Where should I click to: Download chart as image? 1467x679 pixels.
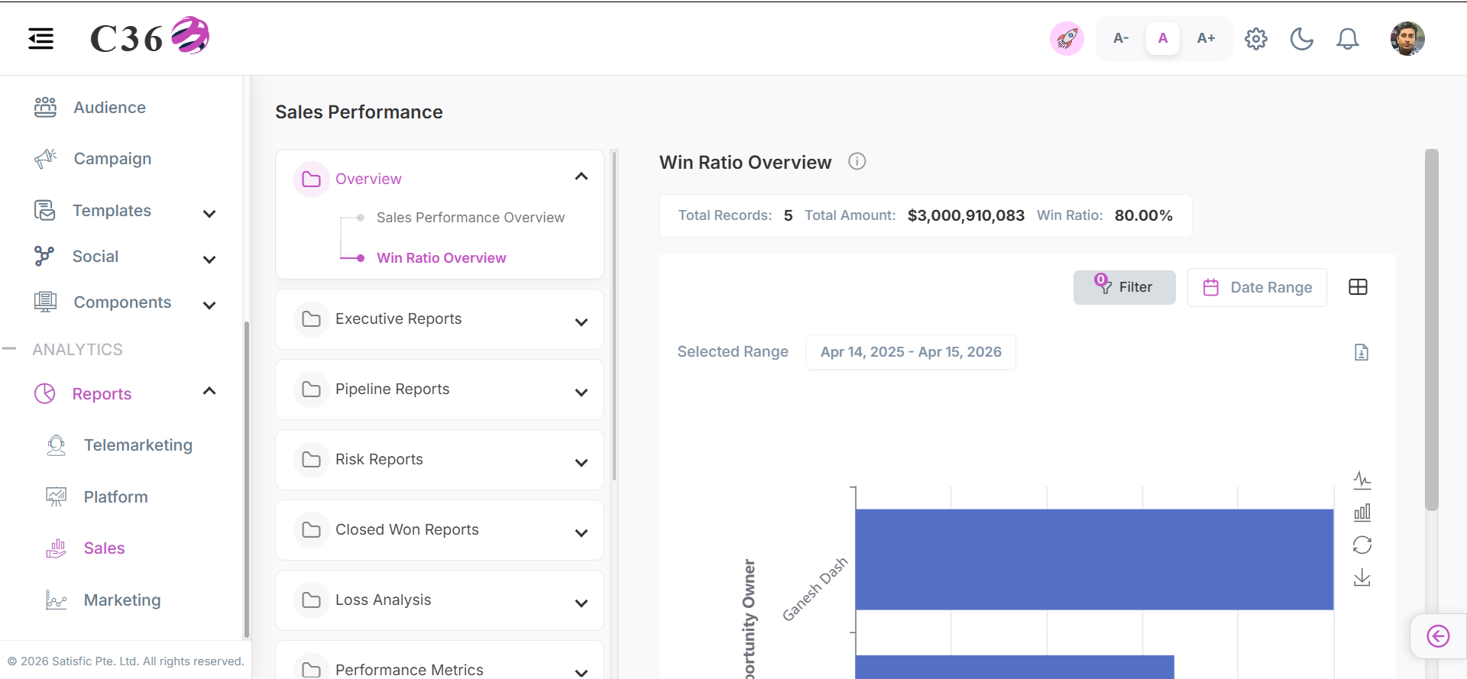(1362, 577)
